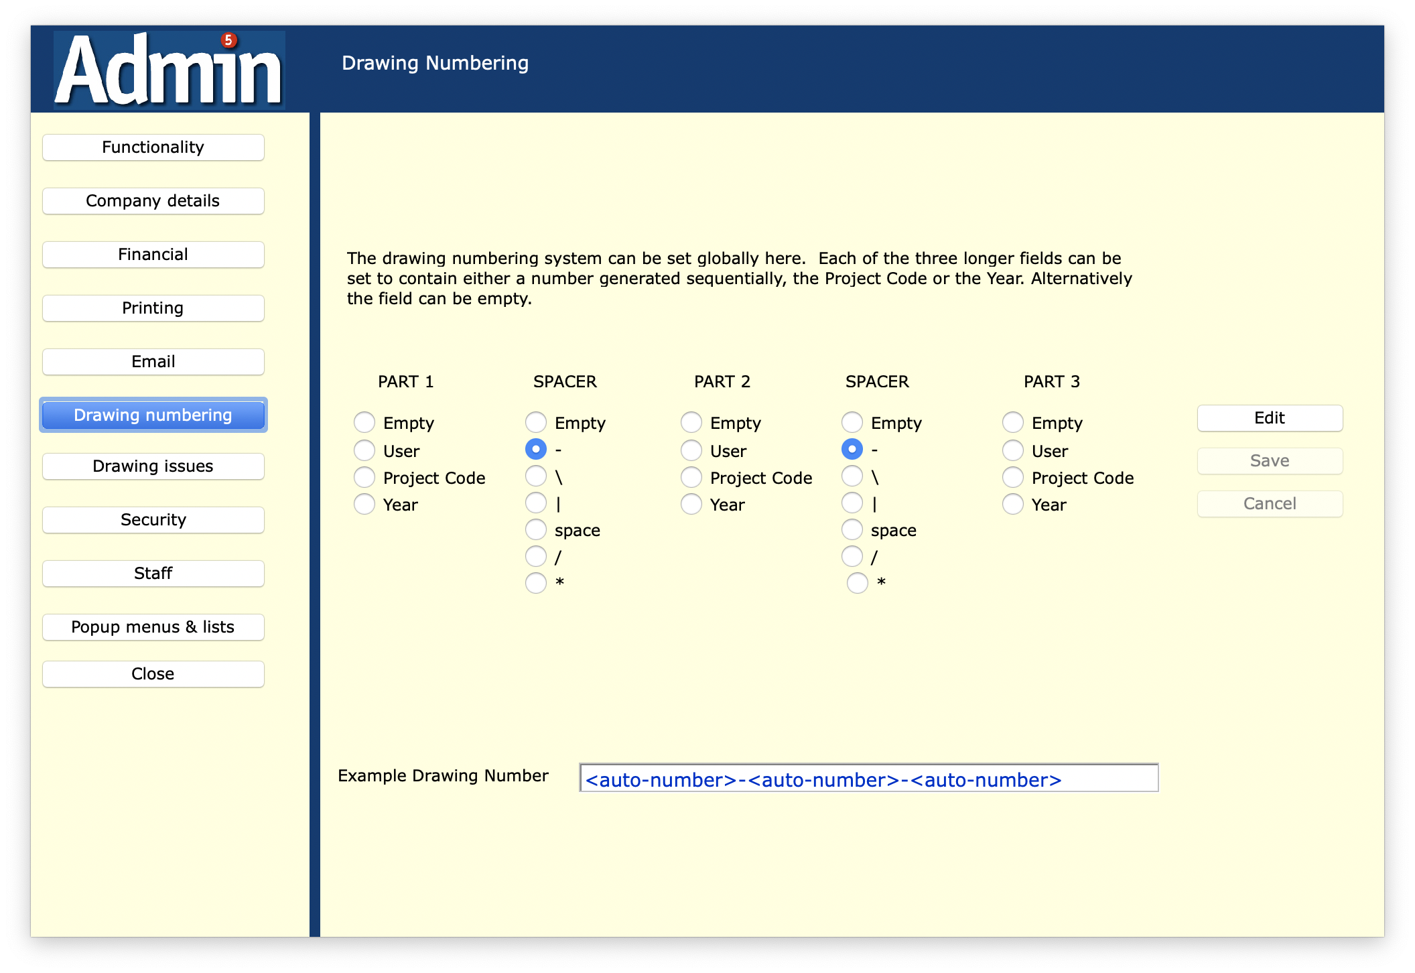Viewport: 1415px width, 973px height.
Task: Switch to the Email settings section
Action: (153, 362)
